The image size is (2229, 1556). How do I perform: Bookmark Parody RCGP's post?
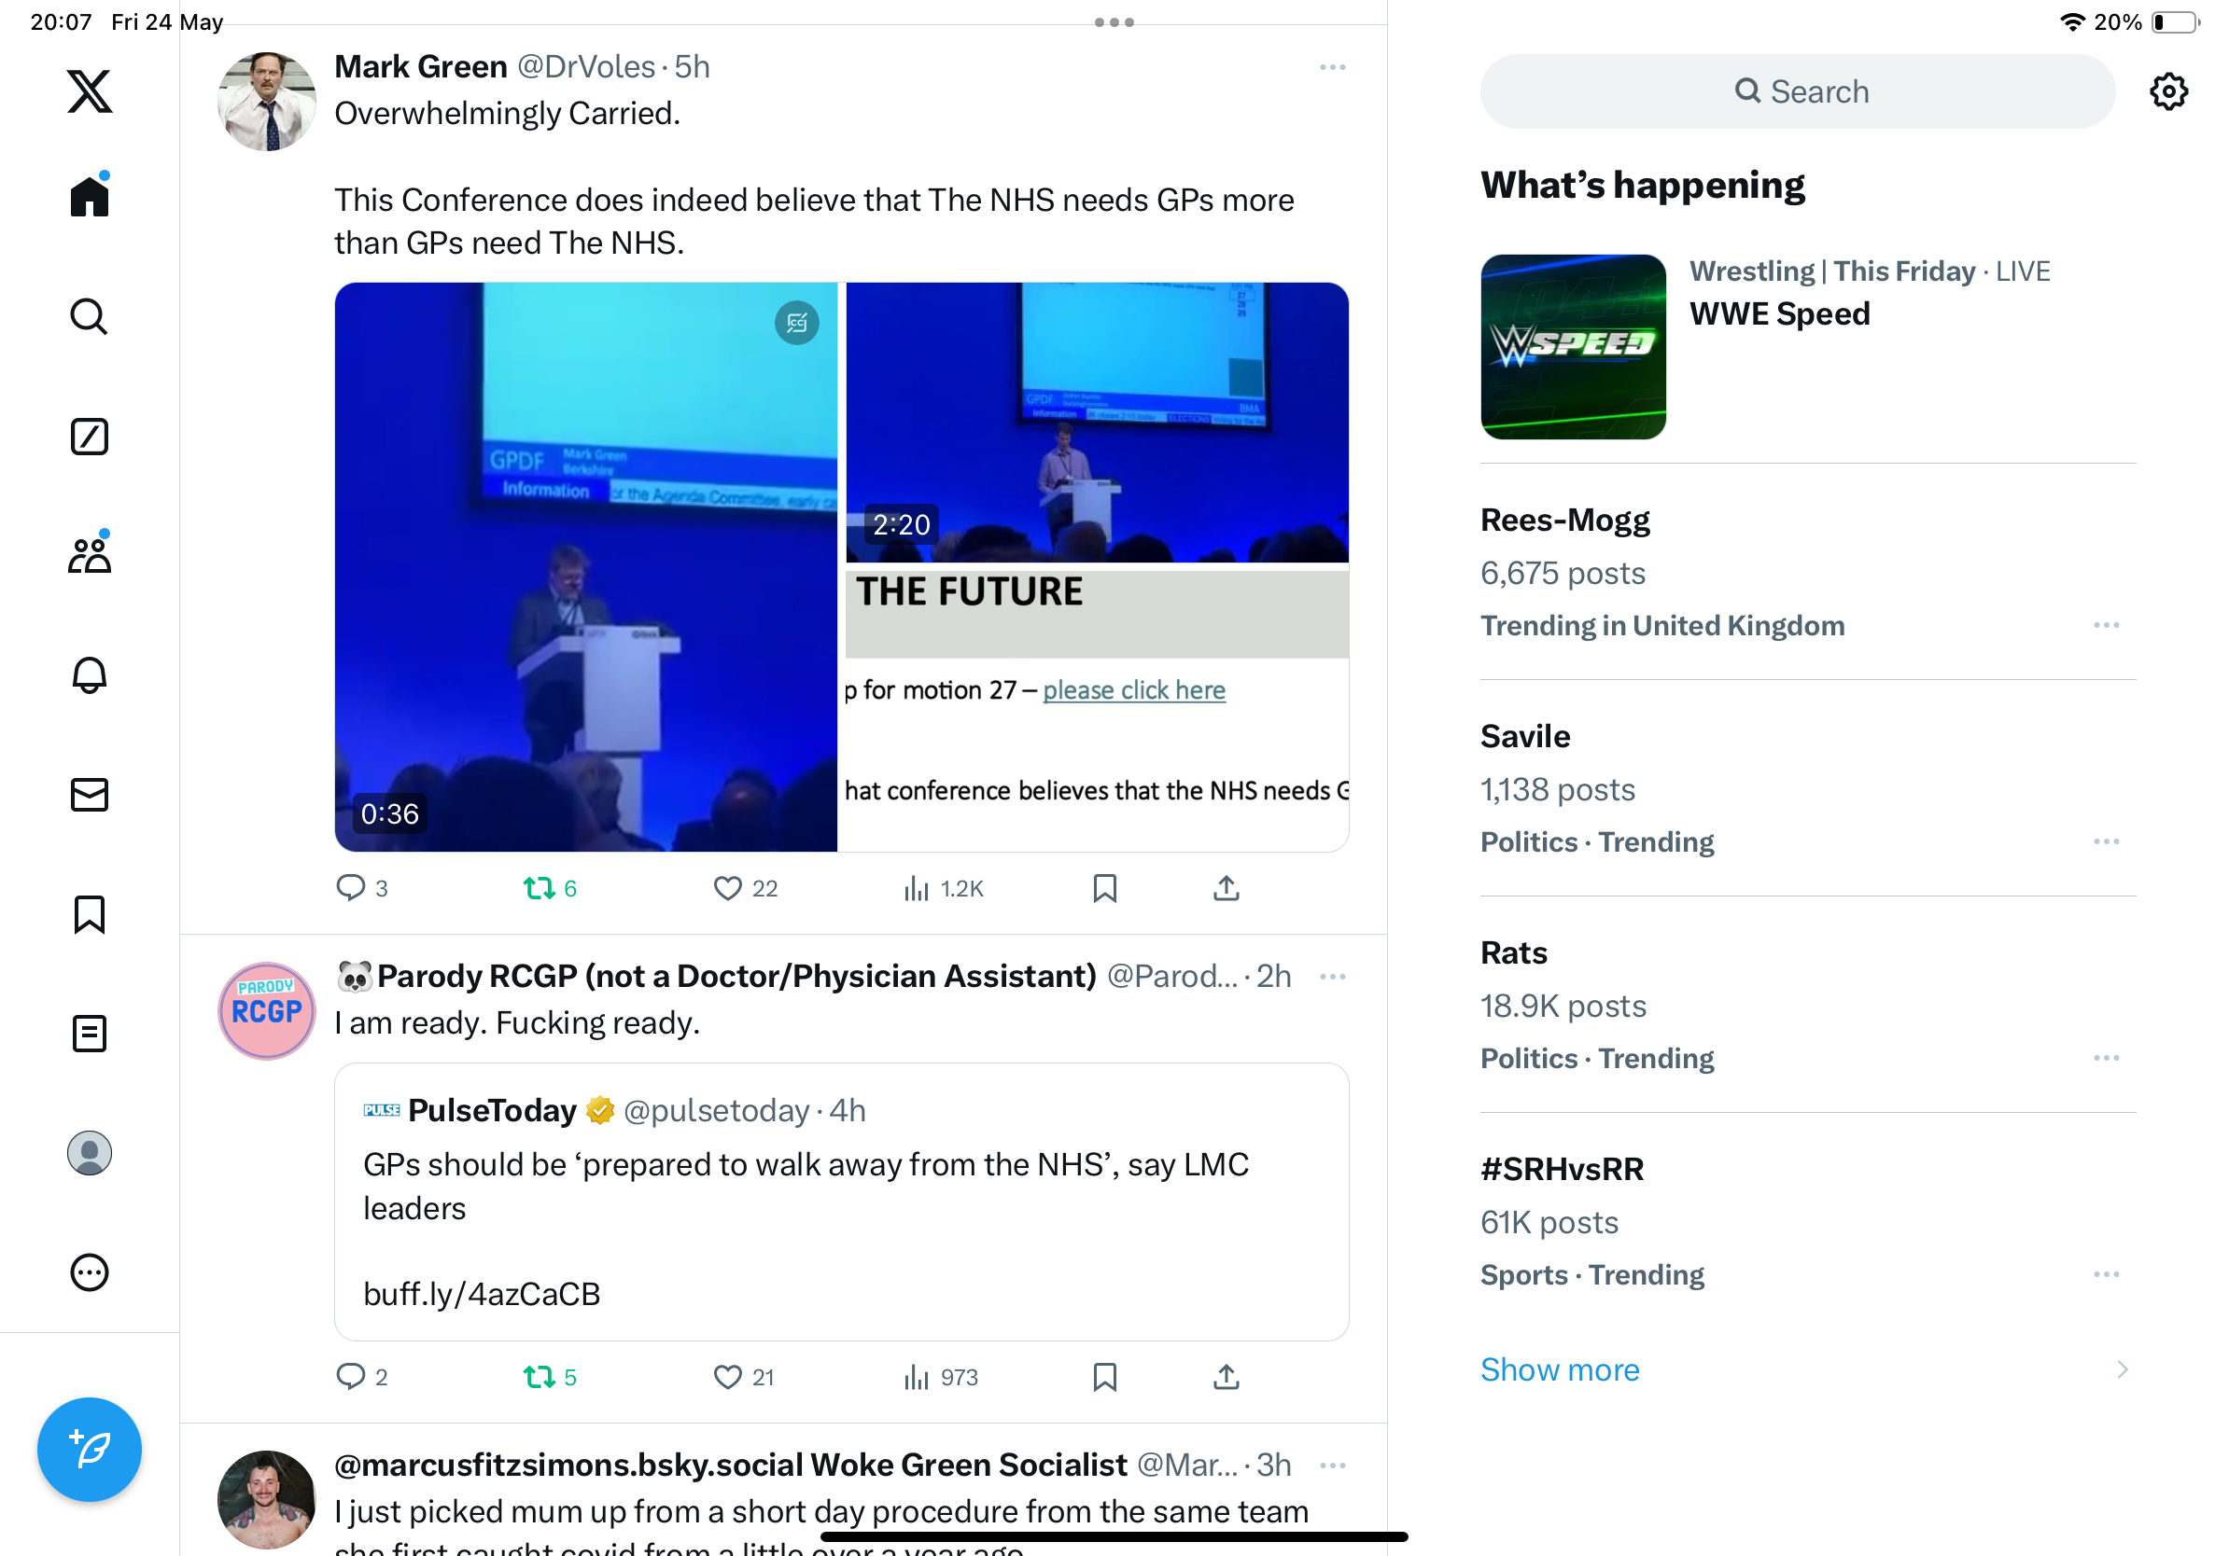click(1105, 1377)
